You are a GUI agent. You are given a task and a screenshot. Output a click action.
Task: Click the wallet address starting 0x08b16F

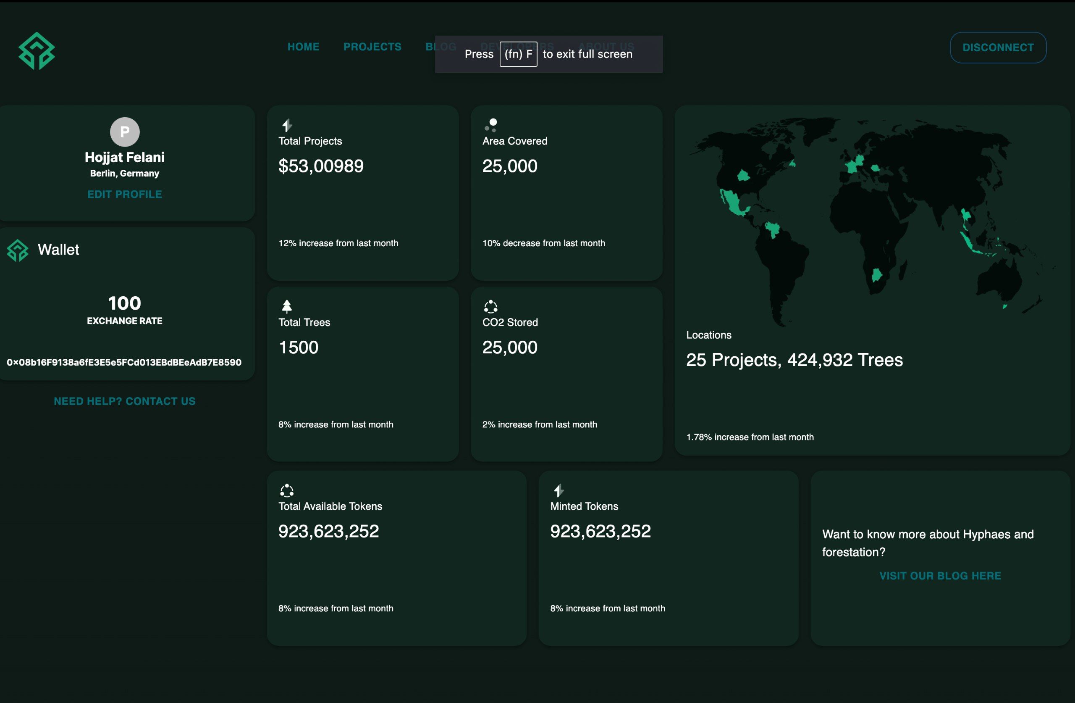(124, 363)
